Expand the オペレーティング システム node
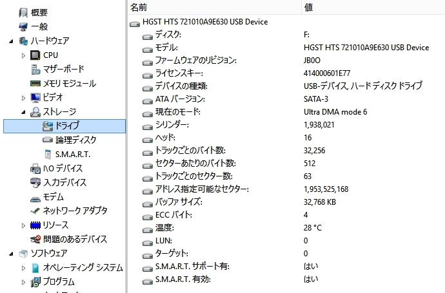Screen dimensions: 445x293 (24, 268)
